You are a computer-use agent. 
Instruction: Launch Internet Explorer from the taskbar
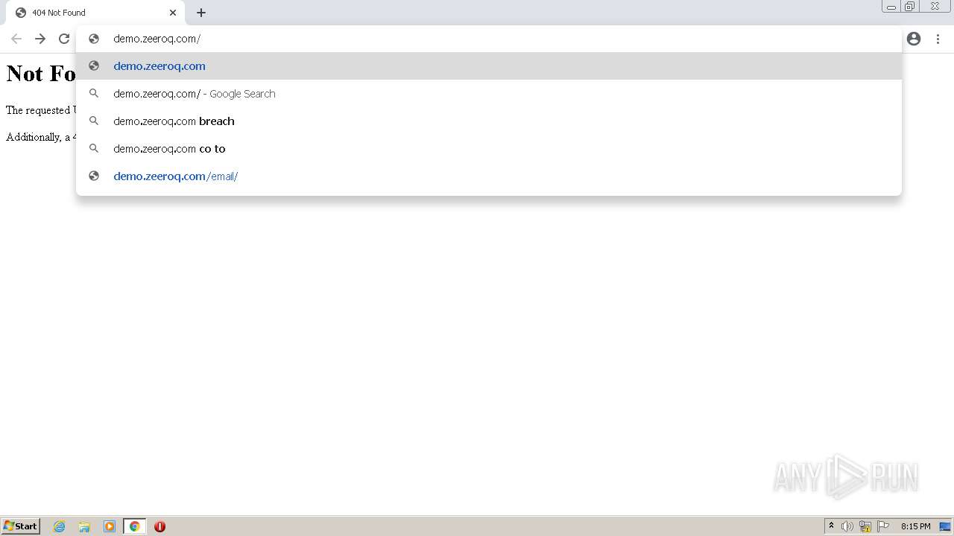tap(60, 526)
